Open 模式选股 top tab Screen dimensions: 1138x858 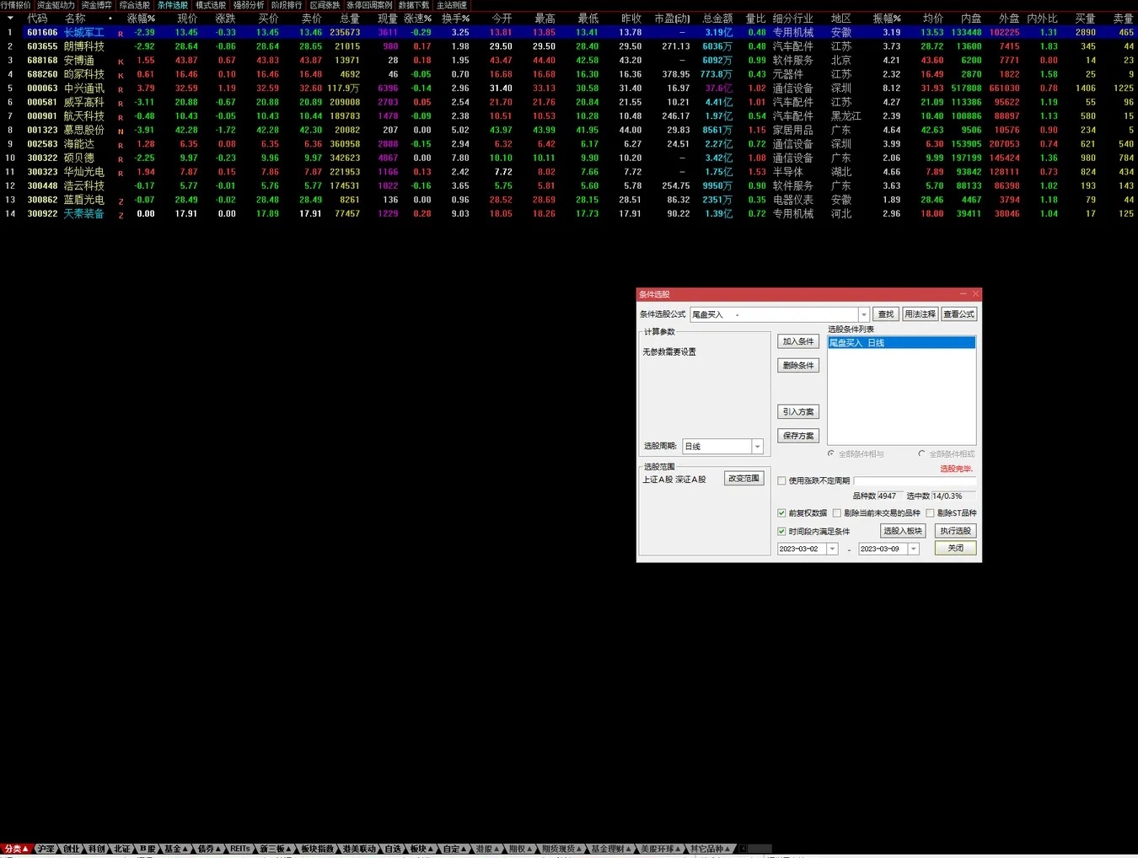click(x=211, y=5)
